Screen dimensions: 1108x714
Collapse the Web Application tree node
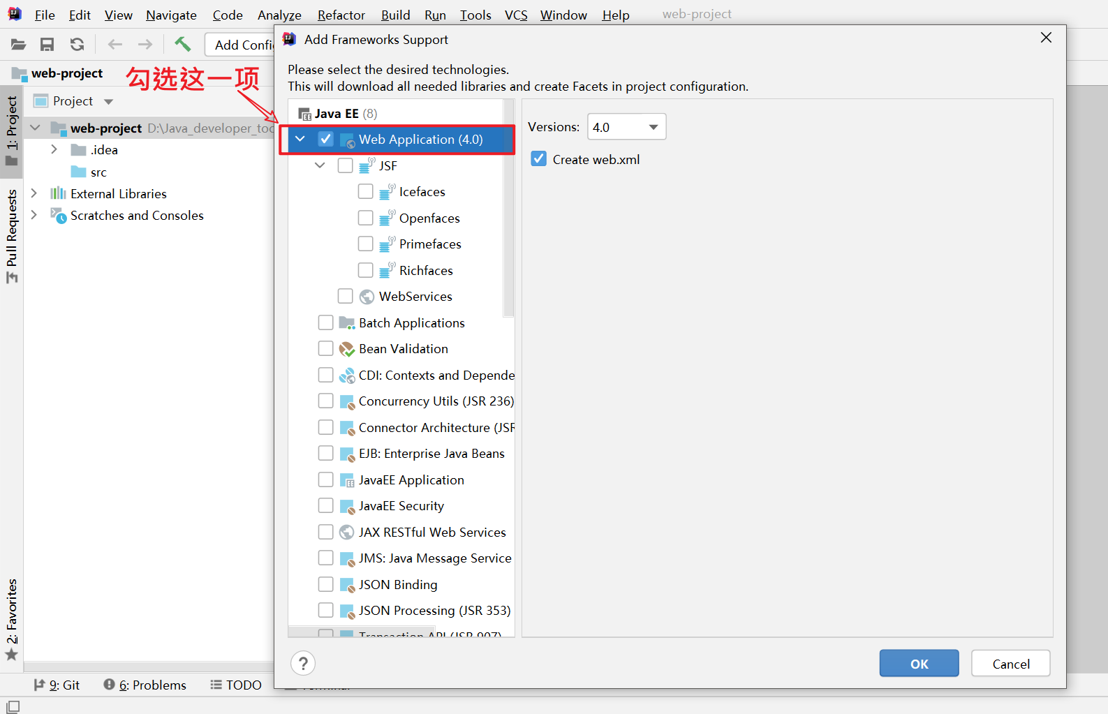(300, 139)
